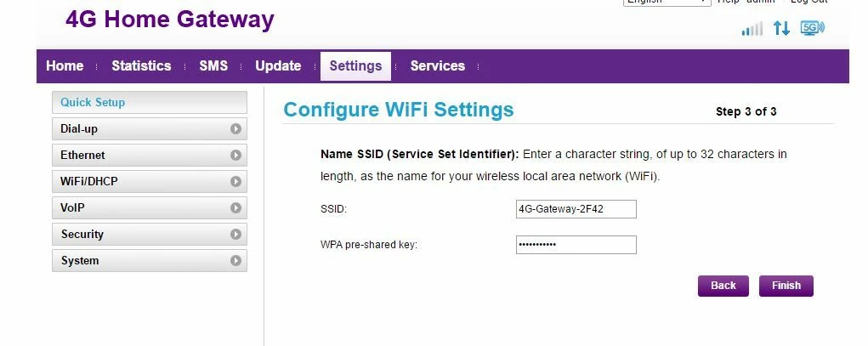
Task: Click the Finish button
Action: (786, 286)
